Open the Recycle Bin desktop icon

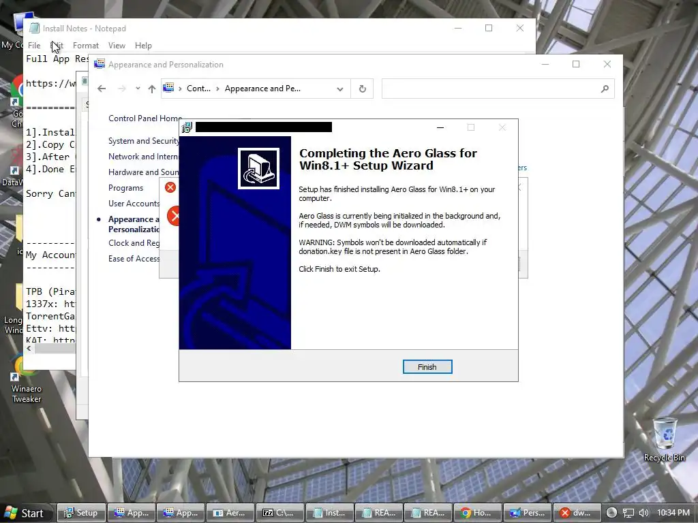[x=665, y=439]
